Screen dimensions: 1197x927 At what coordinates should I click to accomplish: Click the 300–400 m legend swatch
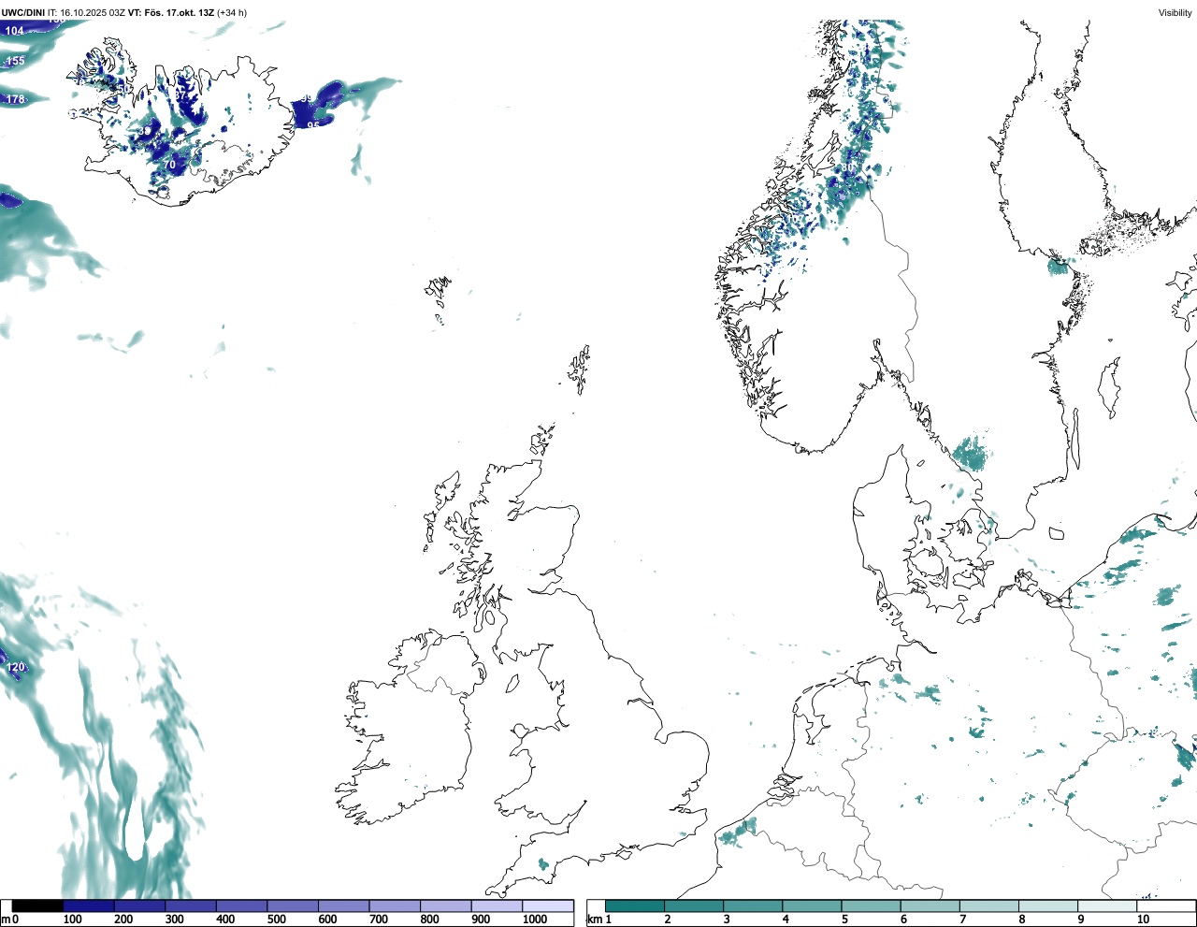pyautogui.click(x=191, y=905)
